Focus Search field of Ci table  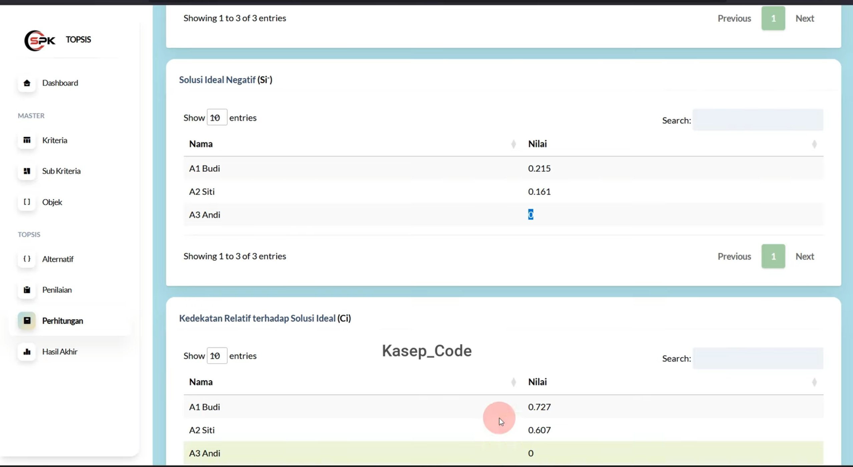[x=758, y=358]
